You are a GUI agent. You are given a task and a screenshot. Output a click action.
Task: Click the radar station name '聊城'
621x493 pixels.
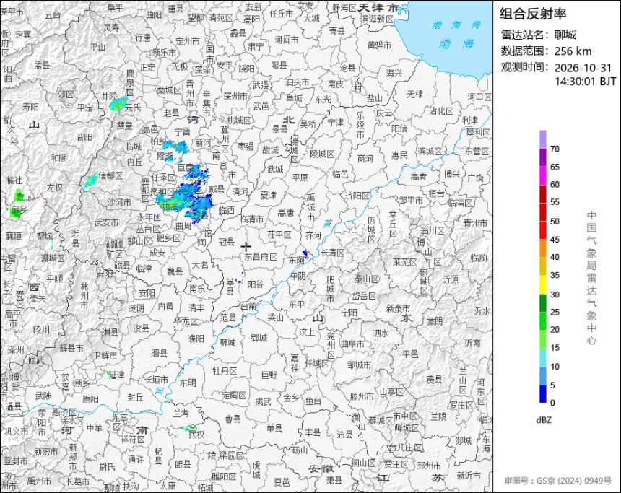coord(565,35)
